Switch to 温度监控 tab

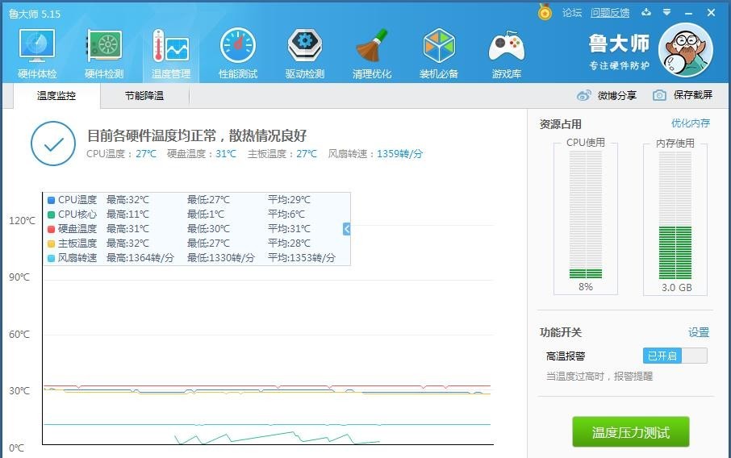click(56, 95)
